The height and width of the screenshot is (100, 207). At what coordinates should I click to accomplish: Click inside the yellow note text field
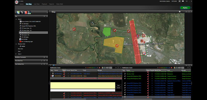pos(83,86)
